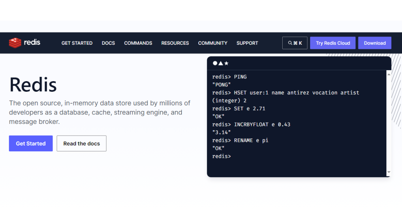
Task: Open the COMMUNITY menu
Action: click(212, 43)
